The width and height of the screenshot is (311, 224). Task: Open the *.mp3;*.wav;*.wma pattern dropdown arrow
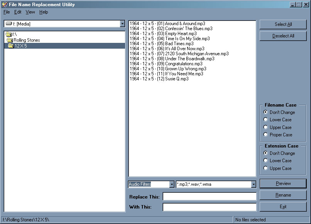(x=254, y=184)
